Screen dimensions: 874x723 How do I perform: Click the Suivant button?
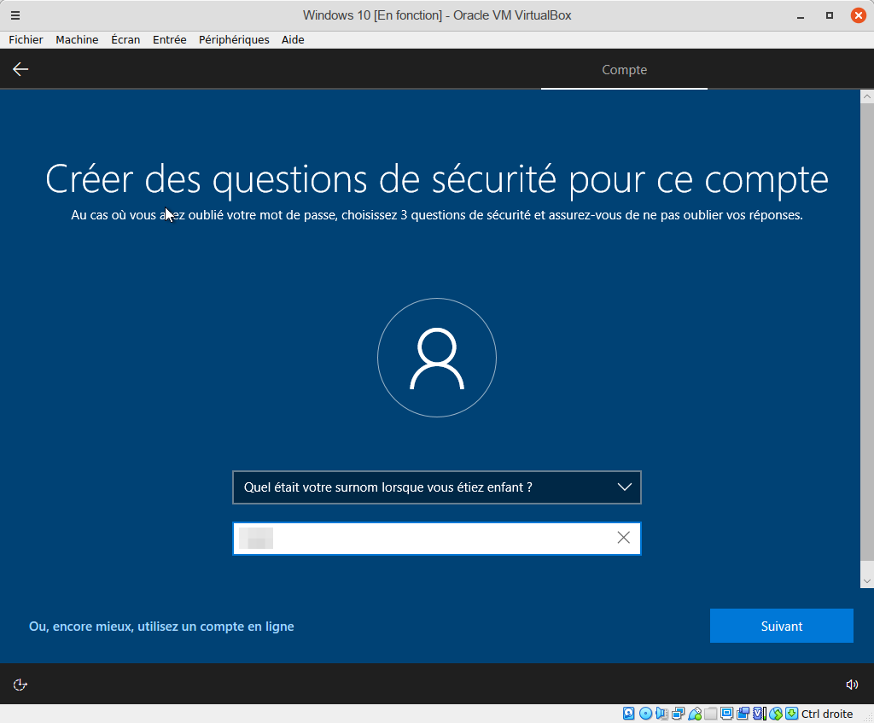pos(781,626)
